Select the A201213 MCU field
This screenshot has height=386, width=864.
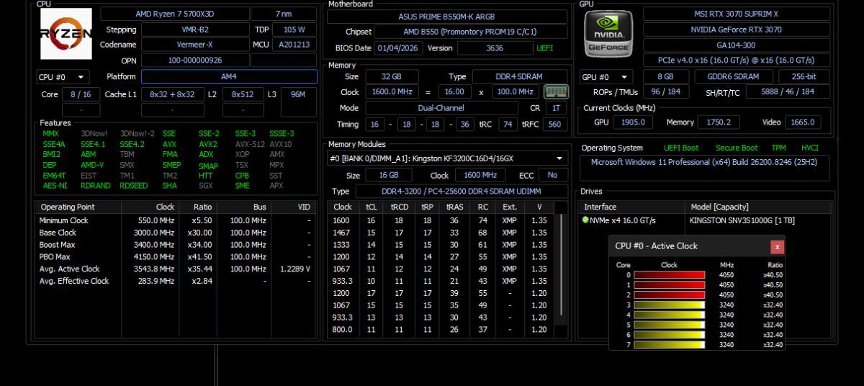pyautogui.click(x=294, y=45)
